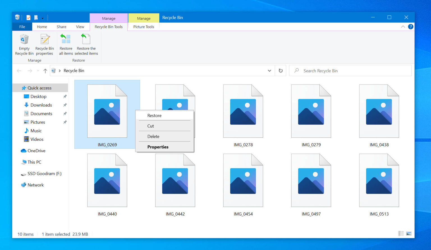Image resolution: width=431 pixels, height=250 pixels.
Task: Refresh the Recycle Bin view
Action: pos(280,71)
